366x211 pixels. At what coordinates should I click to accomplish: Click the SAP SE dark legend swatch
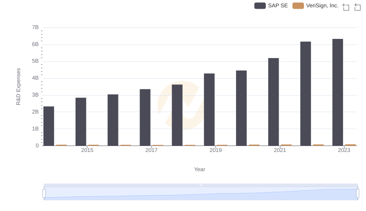pos(260,5)
